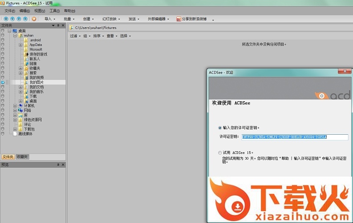Close the 预览 panel with its X icon

pos(63,165)
